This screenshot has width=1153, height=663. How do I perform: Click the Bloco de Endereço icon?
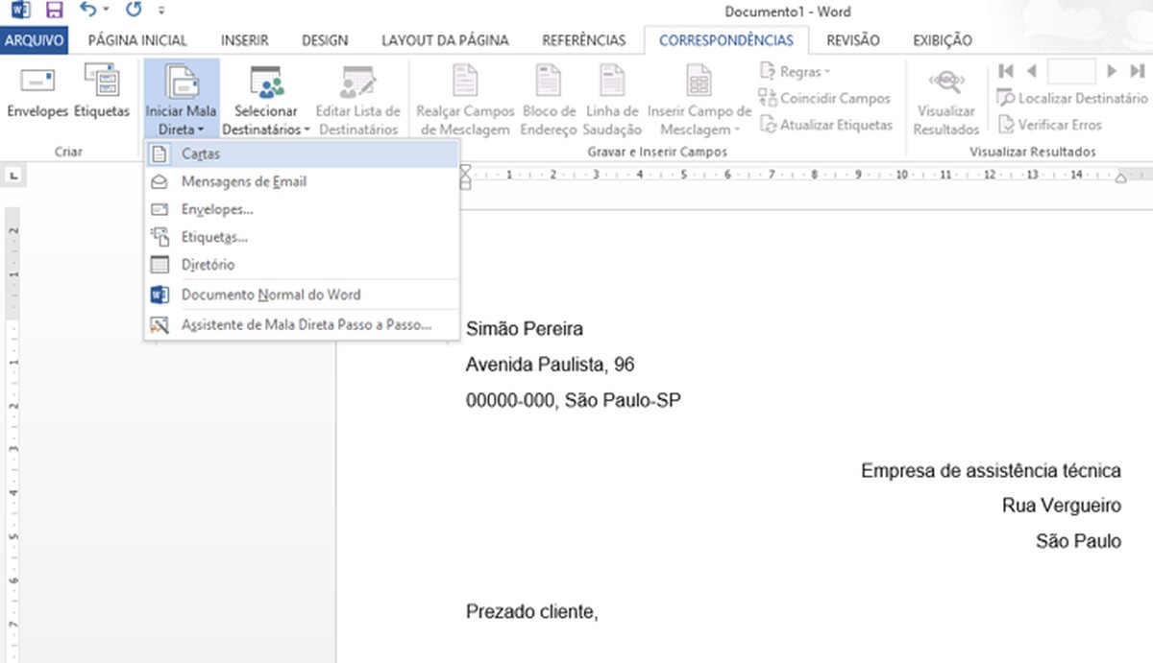[547, 96]
